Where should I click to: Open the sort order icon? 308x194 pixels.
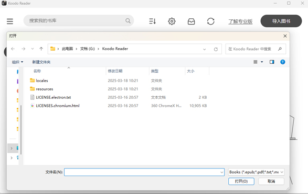153,21
